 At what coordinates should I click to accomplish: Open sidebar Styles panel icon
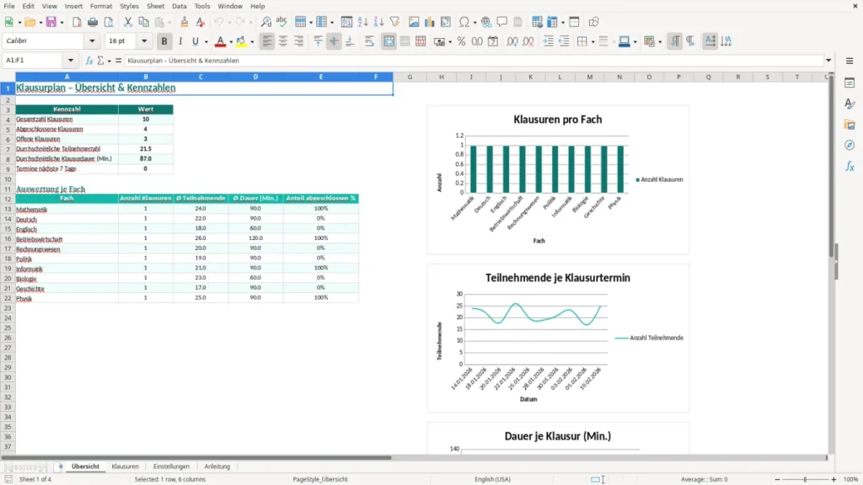pos(850,104)
